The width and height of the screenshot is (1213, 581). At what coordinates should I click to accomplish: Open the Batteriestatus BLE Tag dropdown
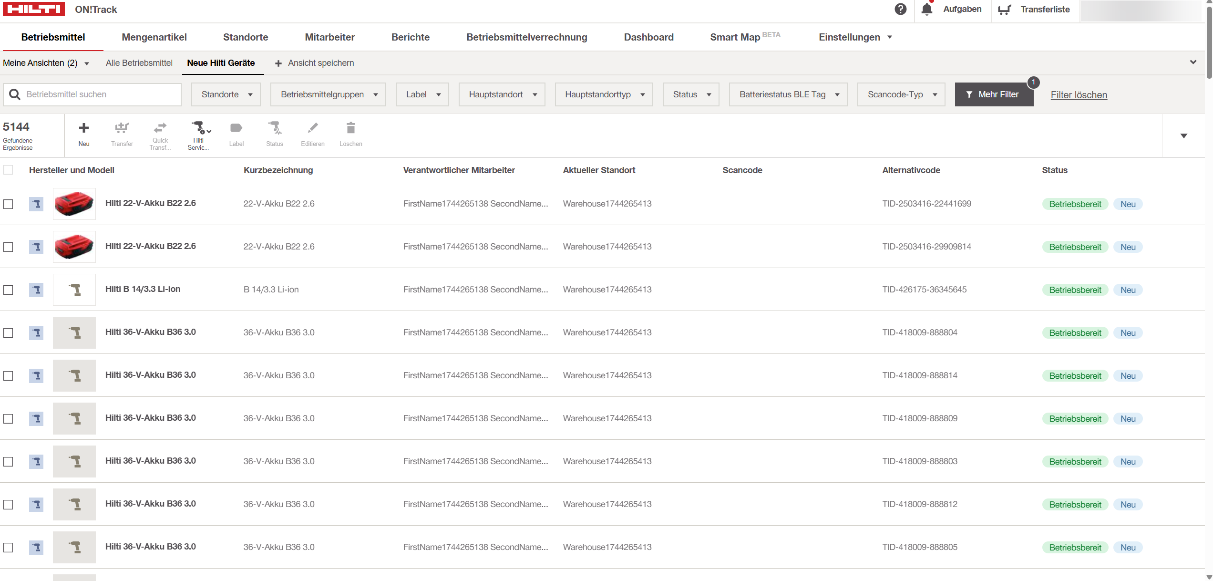788,94
